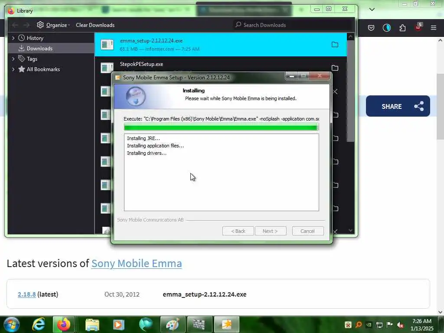Open the 2.18.8 version link
The image size is (444, 333).
26,294
